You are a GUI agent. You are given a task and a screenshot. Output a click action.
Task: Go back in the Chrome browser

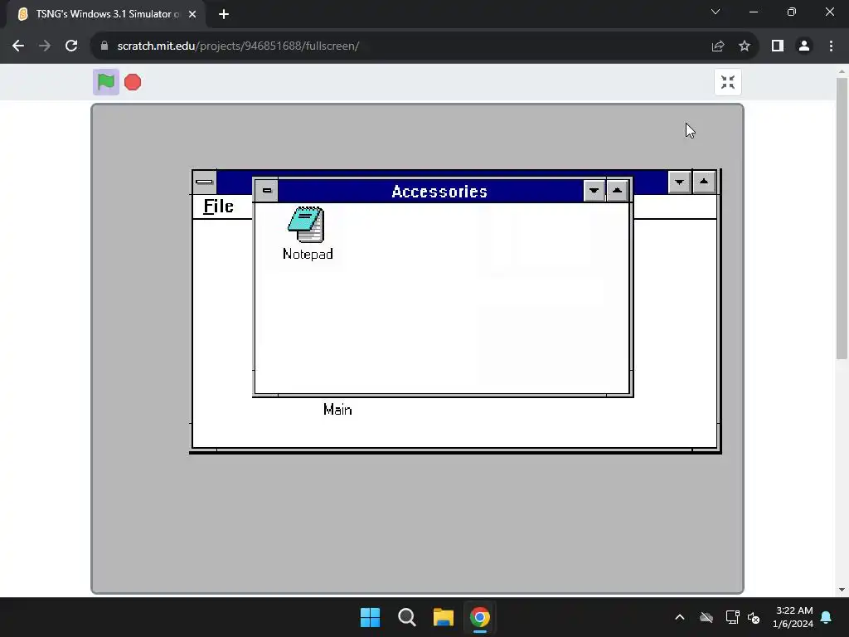(18, 46)
